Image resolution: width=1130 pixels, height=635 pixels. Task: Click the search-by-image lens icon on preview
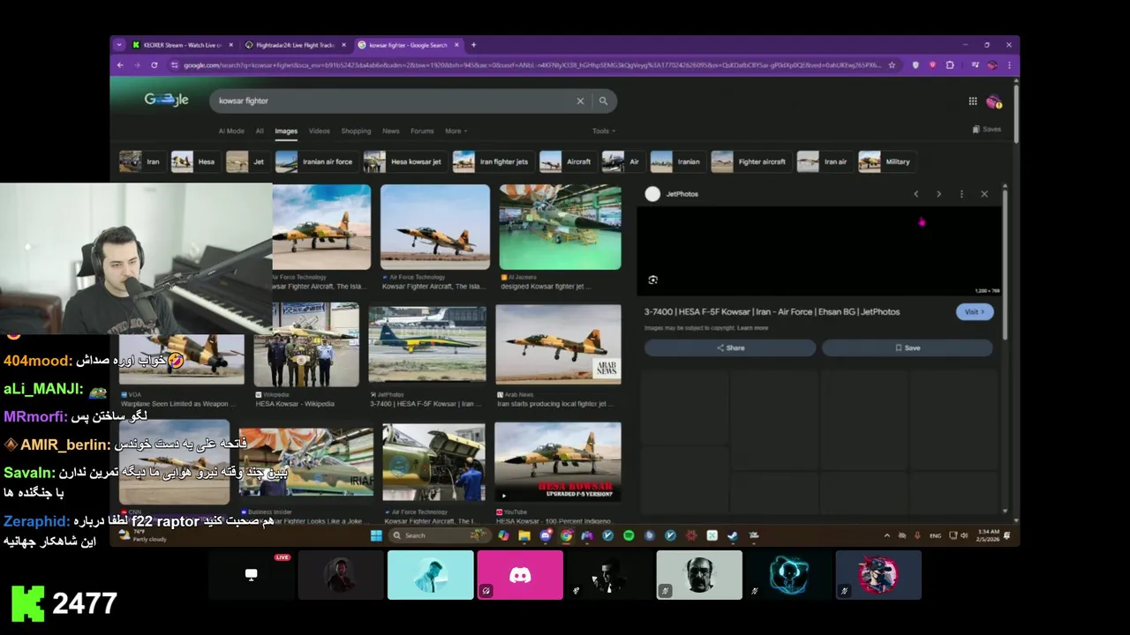(652, 280)
